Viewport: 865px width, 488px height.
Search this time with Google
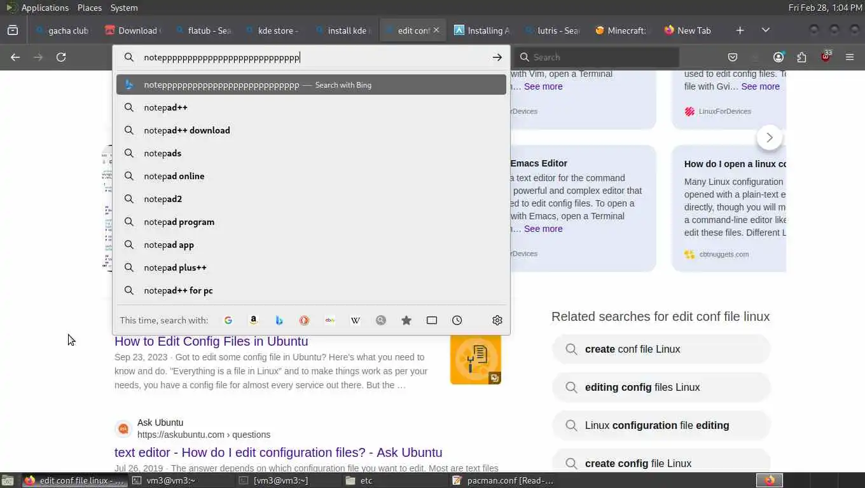pyautogui.click(x=228, y=320)
